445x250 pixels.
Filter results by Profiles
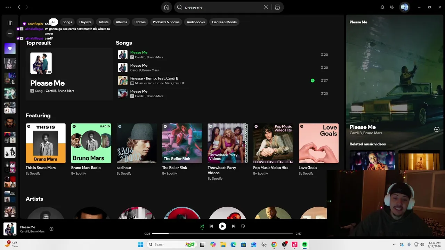coord(140,22)
